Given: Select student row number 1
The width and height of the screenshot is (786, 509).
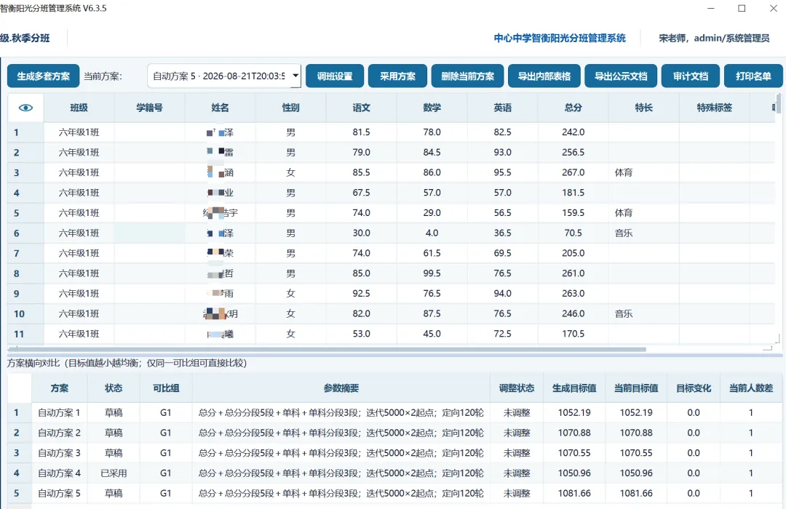Looking at the screenshot, I should click(25, 132).
